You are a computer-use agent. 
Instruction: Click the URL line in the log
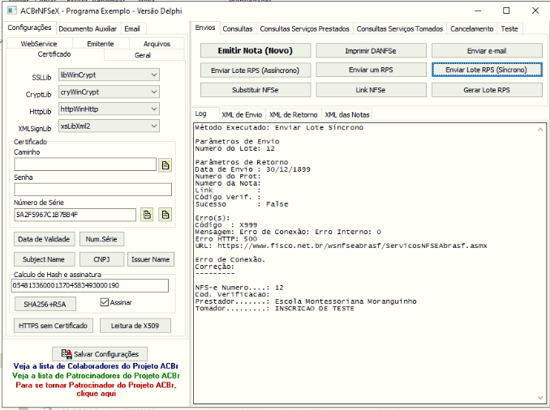click(341, 246)
